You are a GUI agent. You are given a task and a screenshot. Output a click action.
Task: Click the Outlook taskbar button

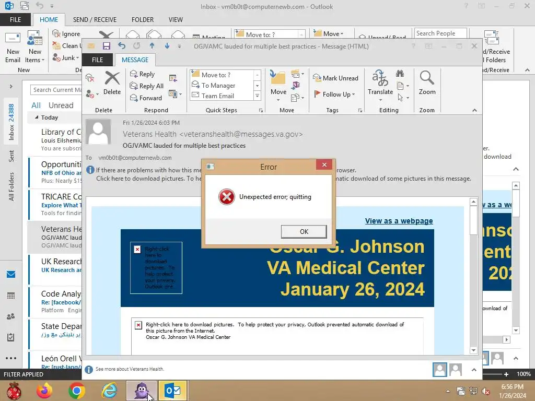pos(172,391)
